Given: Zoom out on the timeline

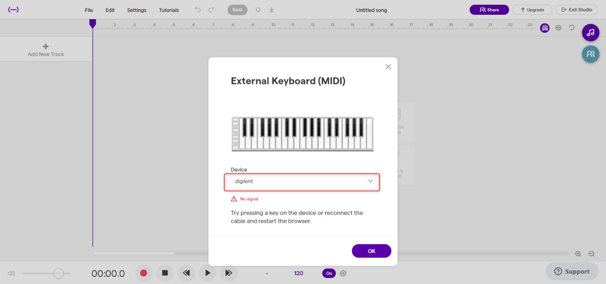Looking at the screenshot, I should [x=592, y=254].
